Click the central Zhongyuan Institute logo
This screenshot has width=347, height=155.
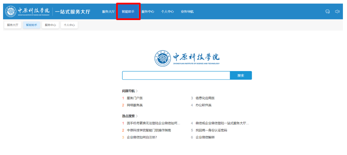[x=187, y=58]
